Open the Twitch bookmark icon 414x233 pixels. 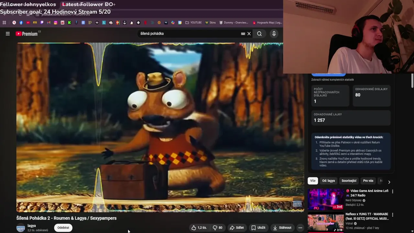tap(42, 23)
